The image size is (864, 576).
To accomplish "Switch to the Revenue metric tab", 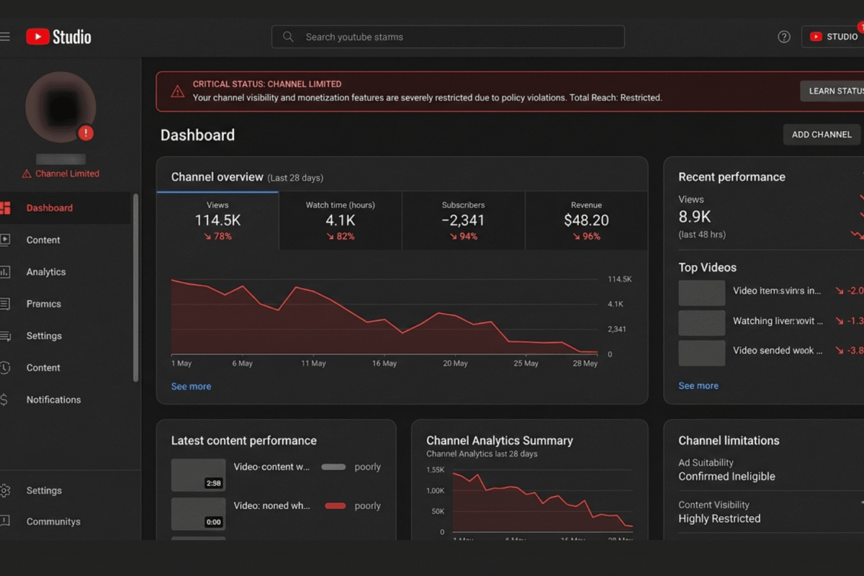I will [x=586, y=220].
